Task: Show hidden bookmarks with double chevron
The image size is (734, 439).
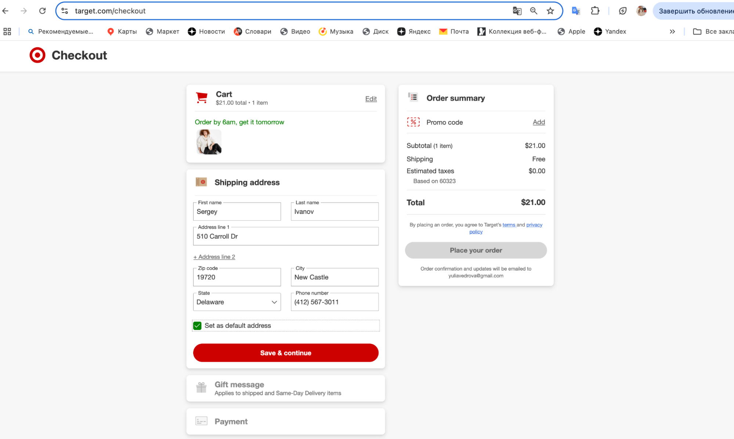Action: point(672,32)
